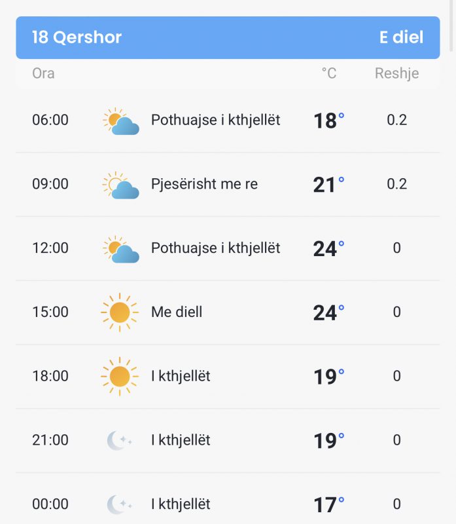The image size is (456, 524).
Task: Click the °C column header
Action: click(x=329, y=73)
